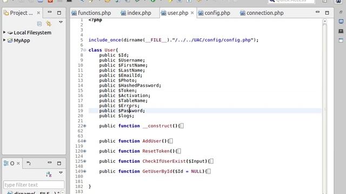Show hidden views list next to Outline tab

[29, 163]
